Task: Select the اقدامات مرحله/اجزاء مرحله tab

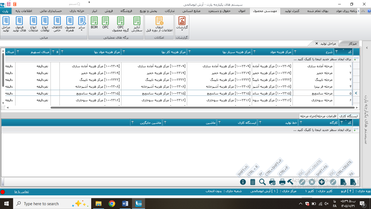Action: 318,116
